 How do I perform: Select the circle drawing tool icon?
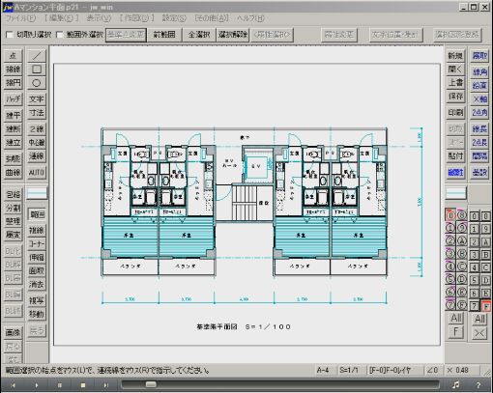37,83
